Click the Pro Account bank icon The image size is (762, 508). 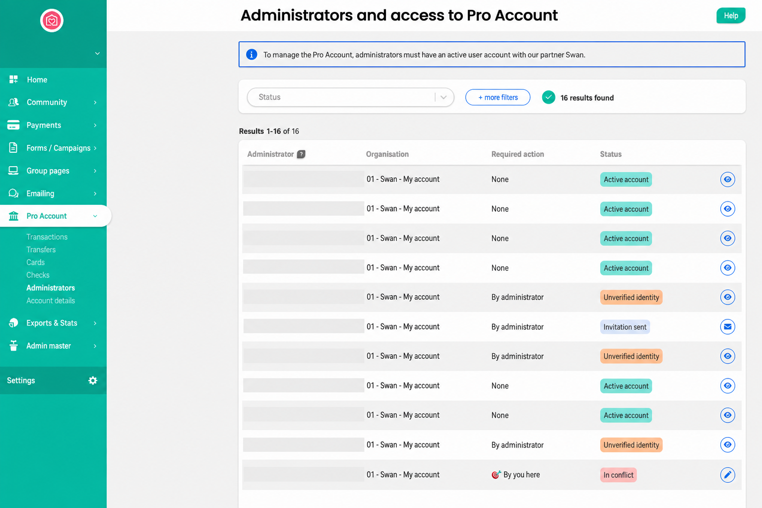point(13,216)
